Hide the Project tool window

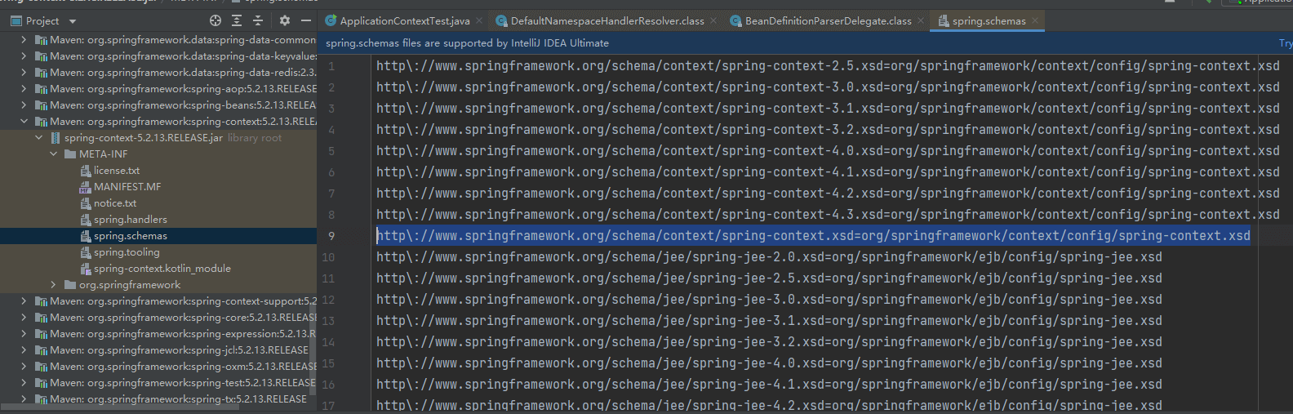(306, 20)
